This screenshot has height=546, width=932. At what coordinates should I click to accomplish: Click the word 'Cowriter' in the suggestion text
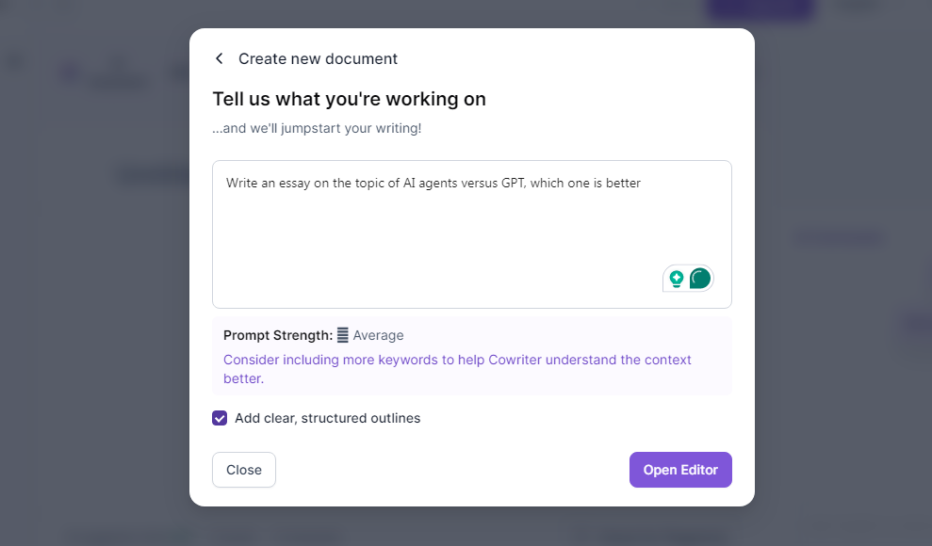(x=515, y=361)
